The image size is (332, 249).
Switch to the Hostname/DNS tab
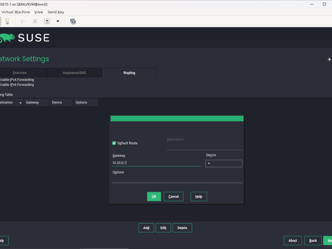click(74, 73)
